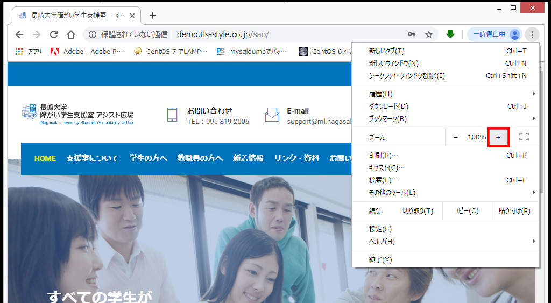Open 新着情報 navigation item
551x303 pixels.
pos(248,158)
